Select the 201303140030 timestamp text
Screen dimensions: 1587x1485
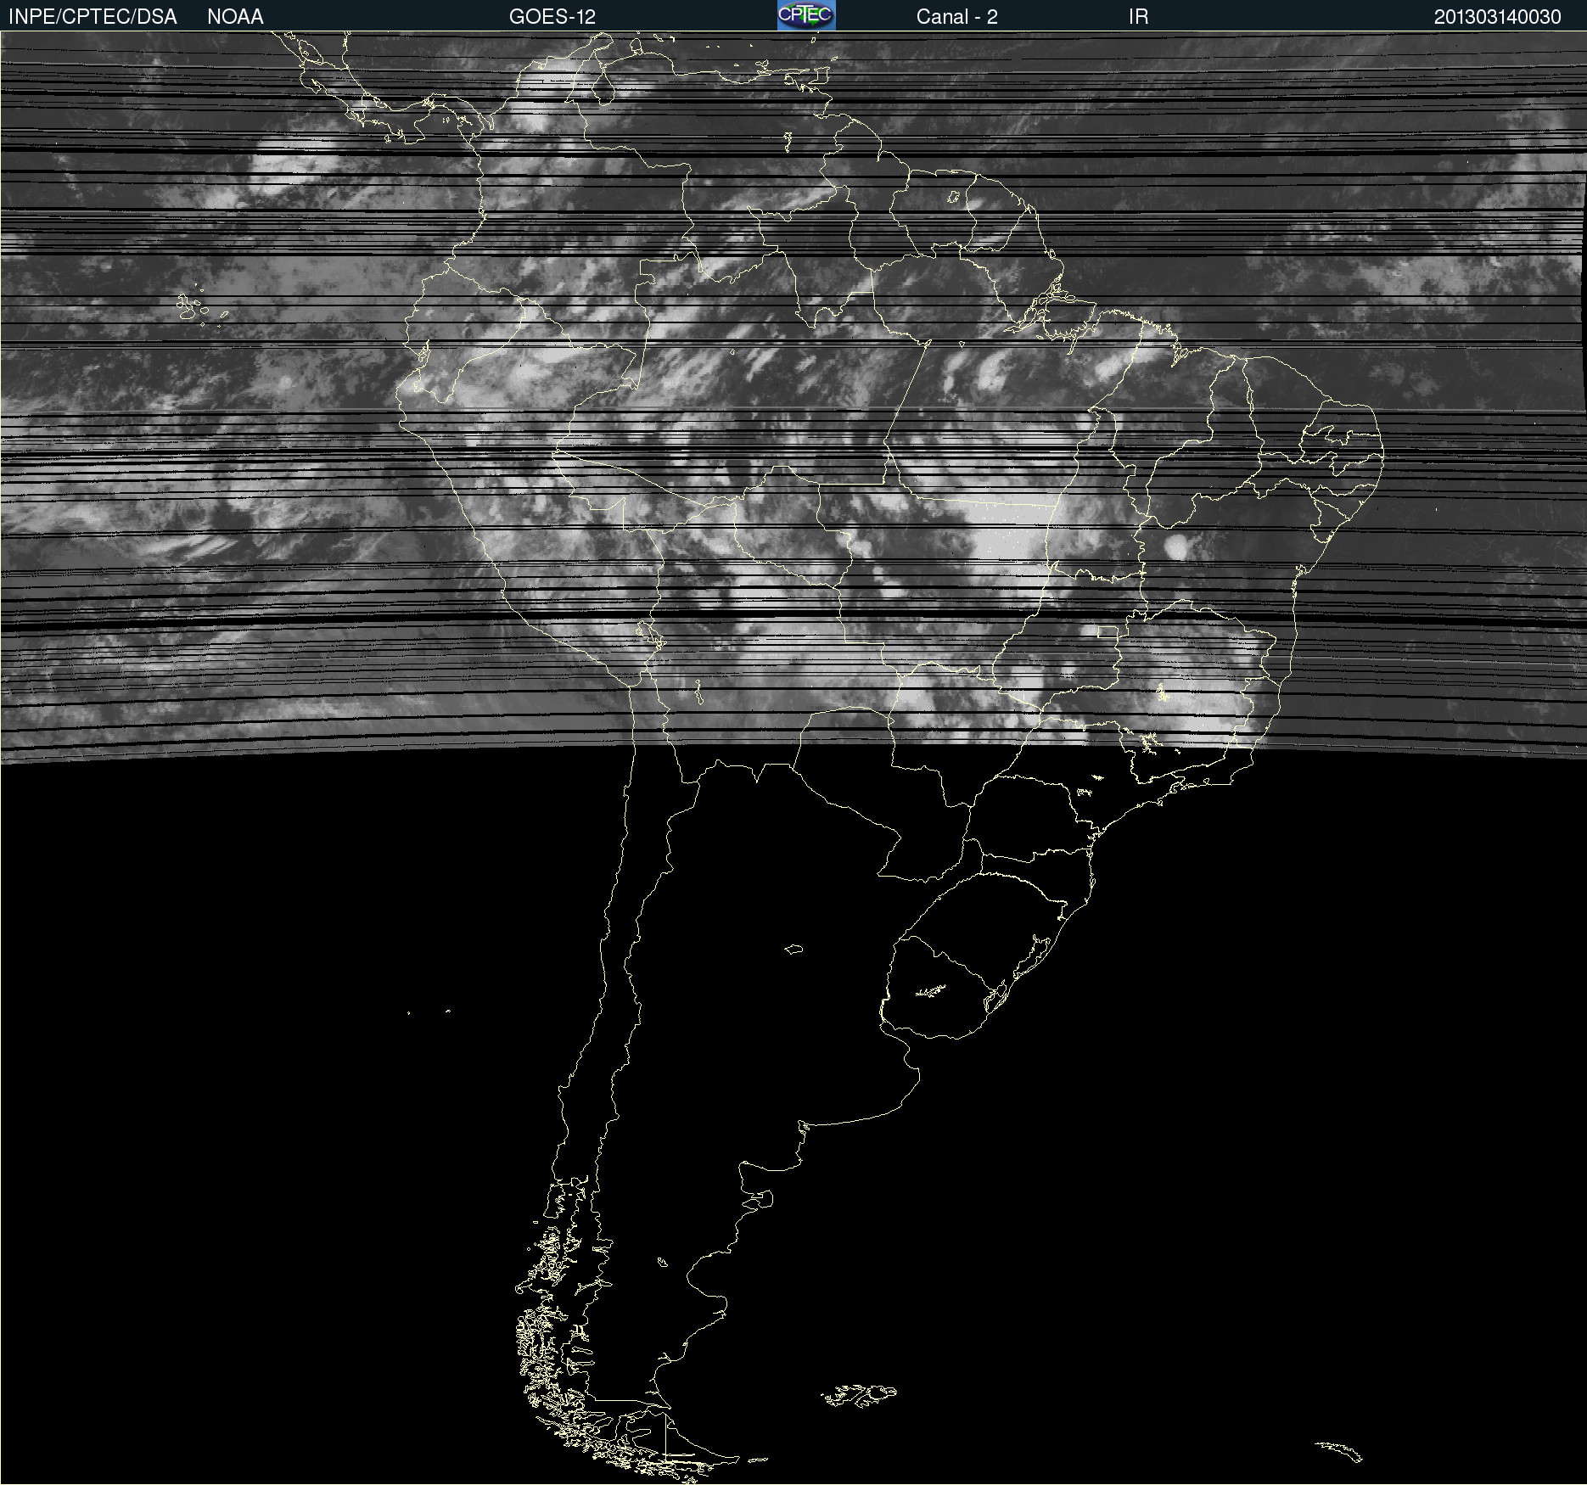[1497, 17]
